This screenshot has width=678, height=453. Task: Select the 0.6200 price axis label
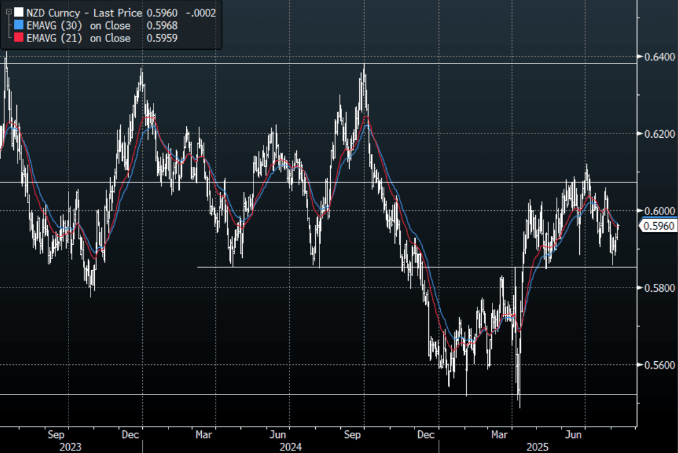click(x=658, y=134)
